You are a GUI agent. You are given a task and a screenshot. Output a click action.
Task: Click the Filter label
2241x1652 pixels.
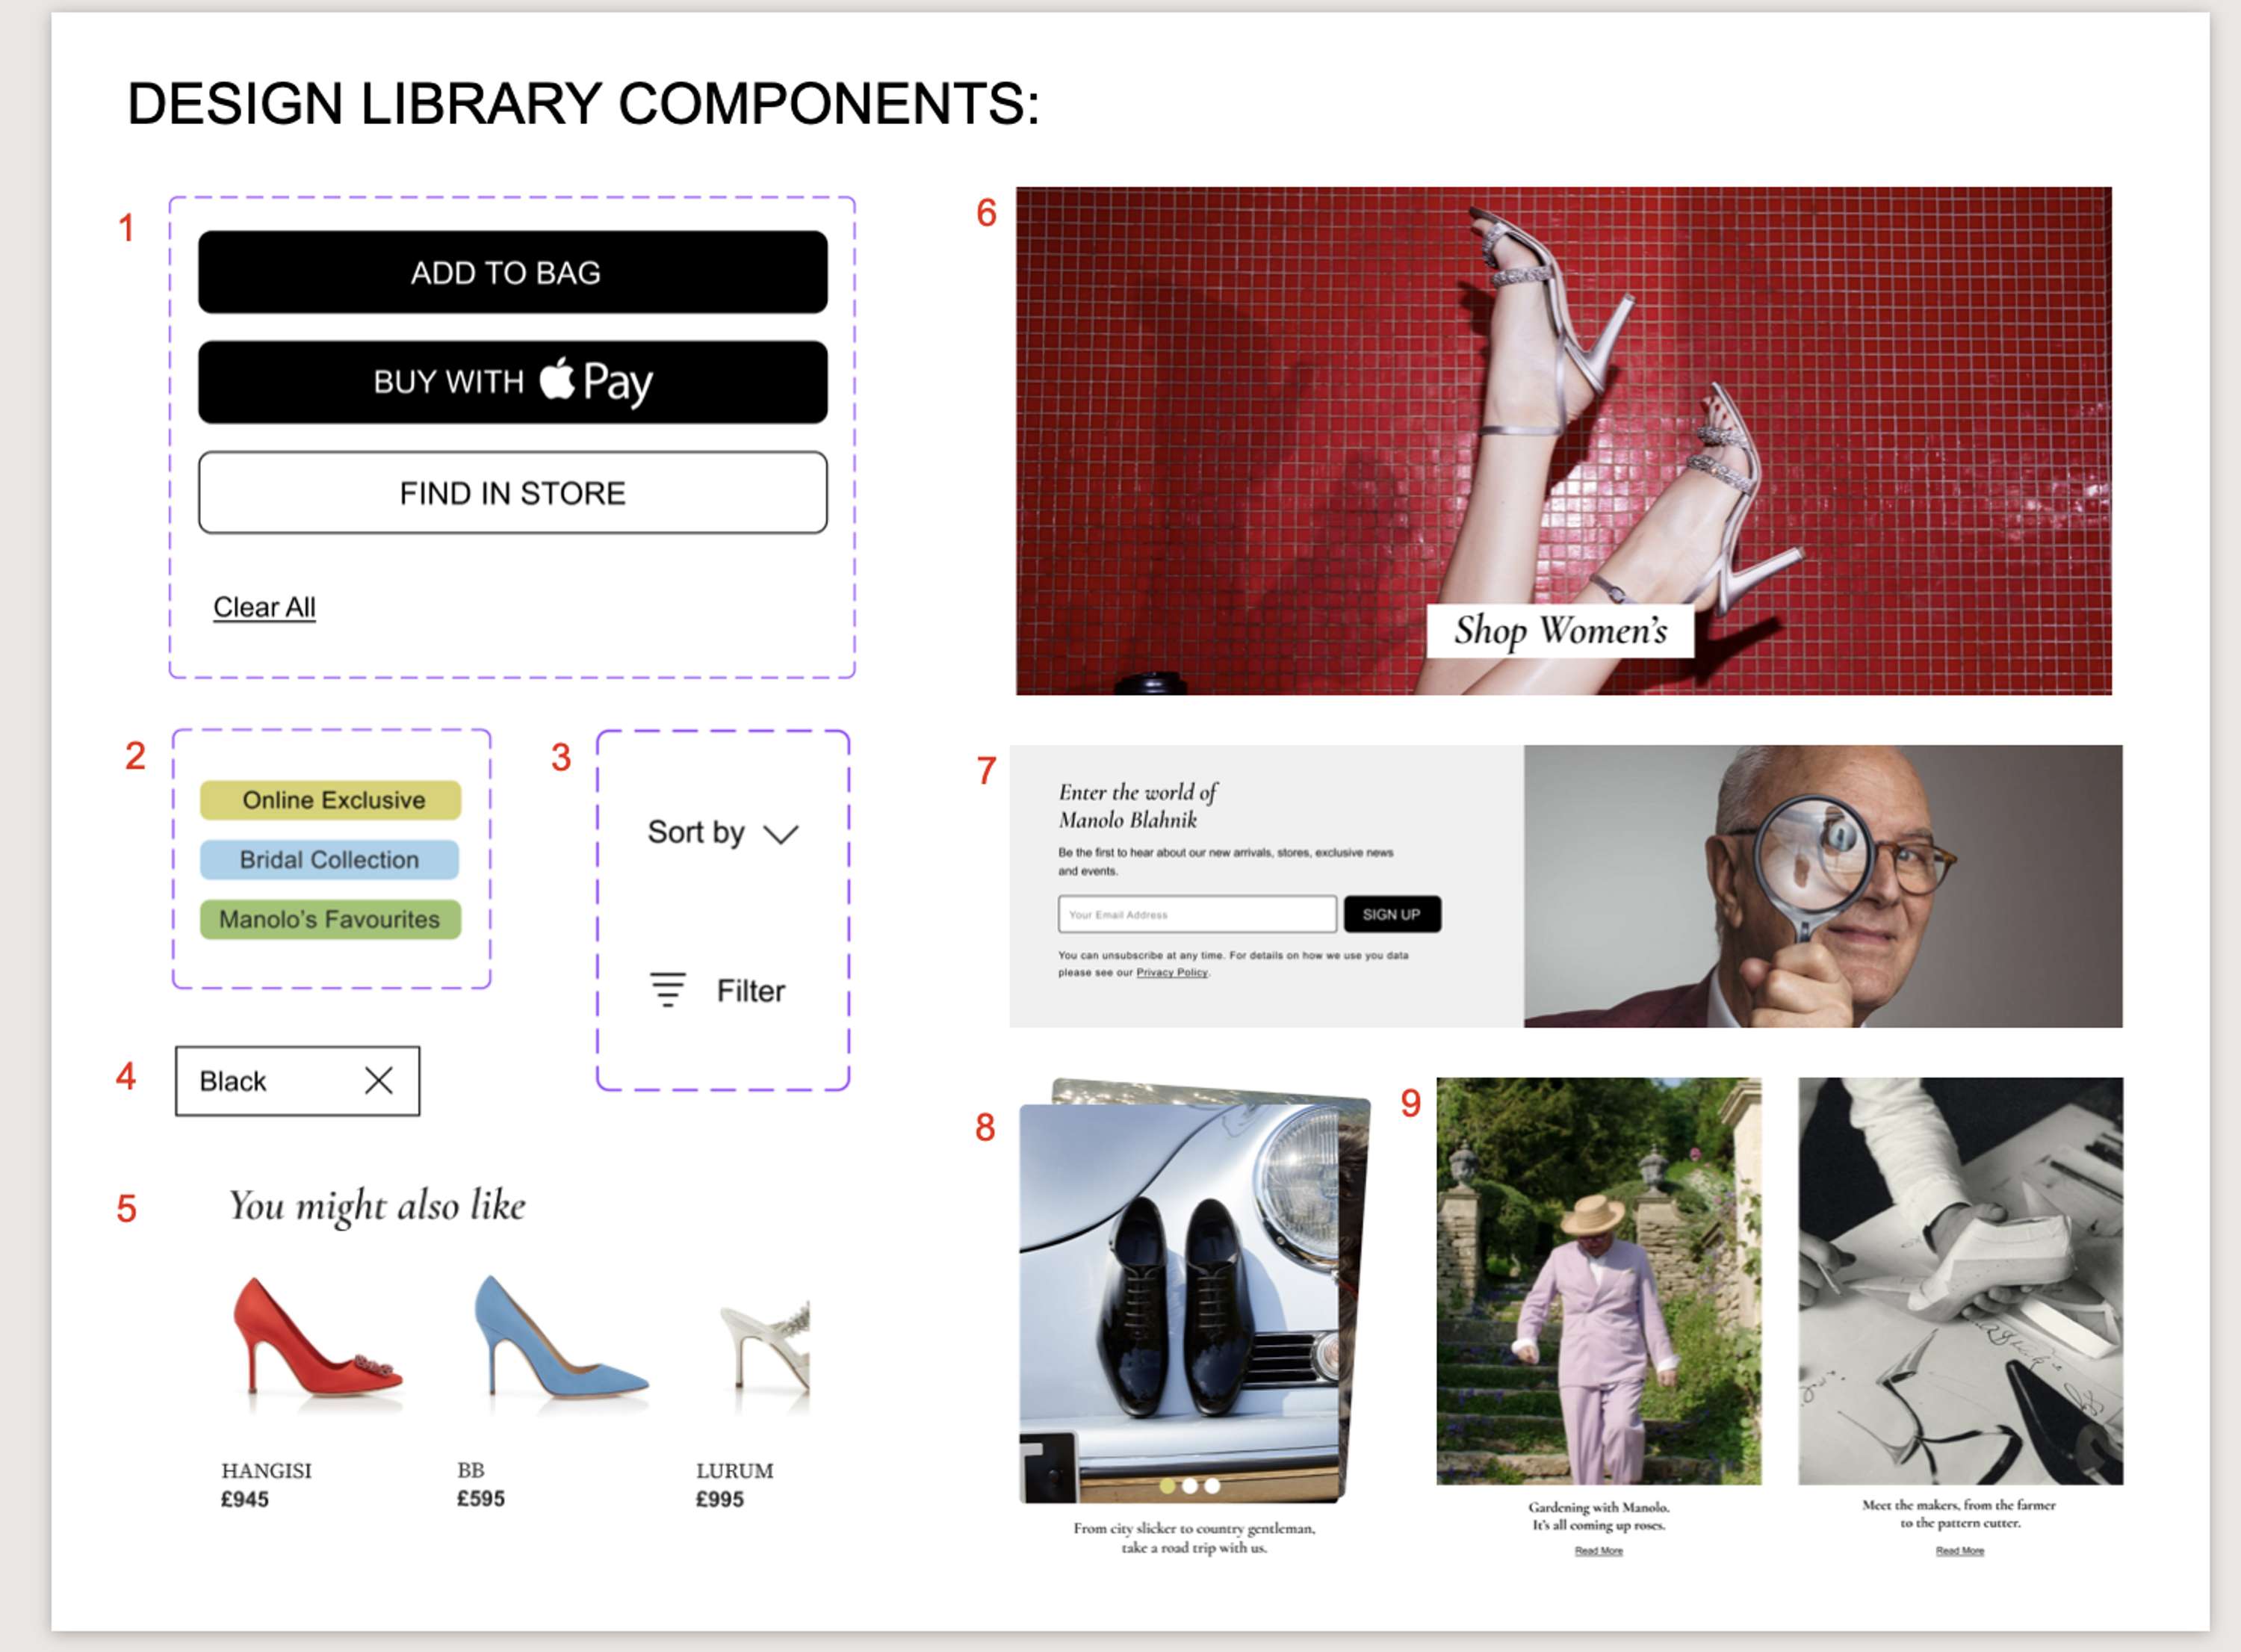tap(751, 991)
